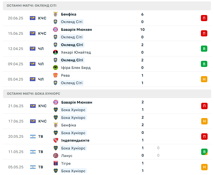Open the Баварія Мюнхен link in the 21.06.25 match
Screen dimensions: 214x175
tap(77, 102)
